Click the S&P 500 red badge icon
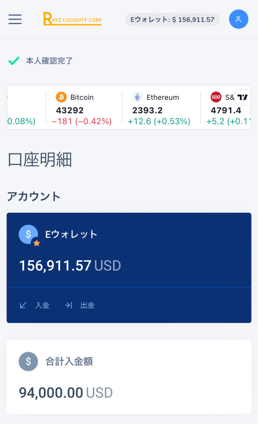This screenshot has height=424, width=258. (216, 97)
